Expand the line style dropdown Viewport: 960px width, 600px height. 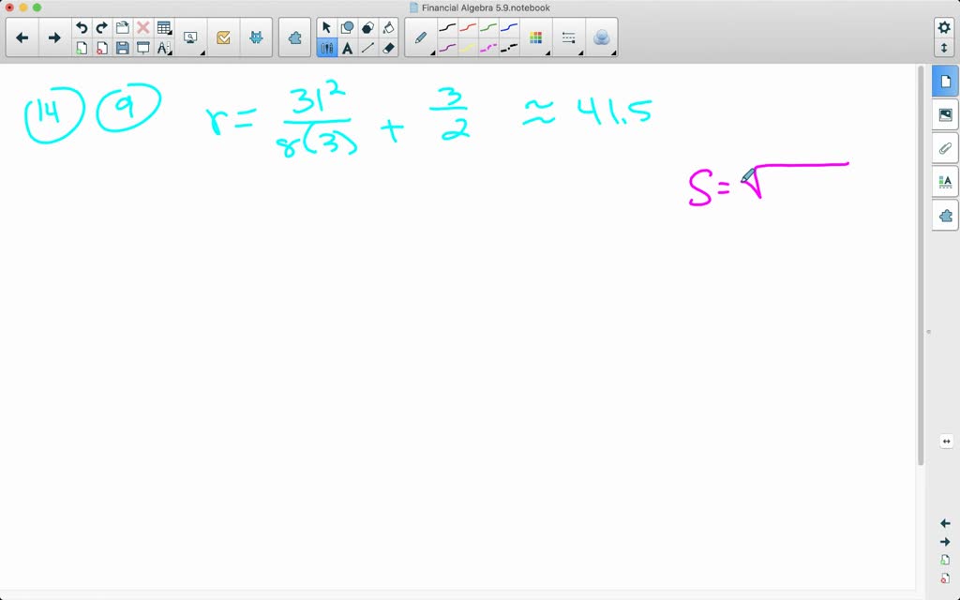569,37
